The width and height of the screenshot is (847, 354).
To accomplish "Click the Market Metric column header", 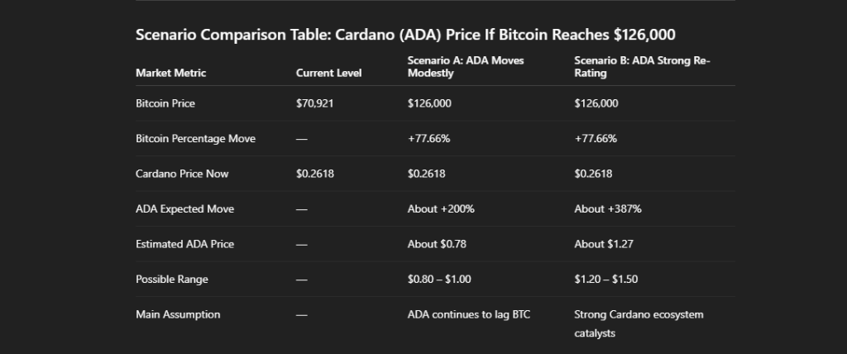I will (171, 73).
